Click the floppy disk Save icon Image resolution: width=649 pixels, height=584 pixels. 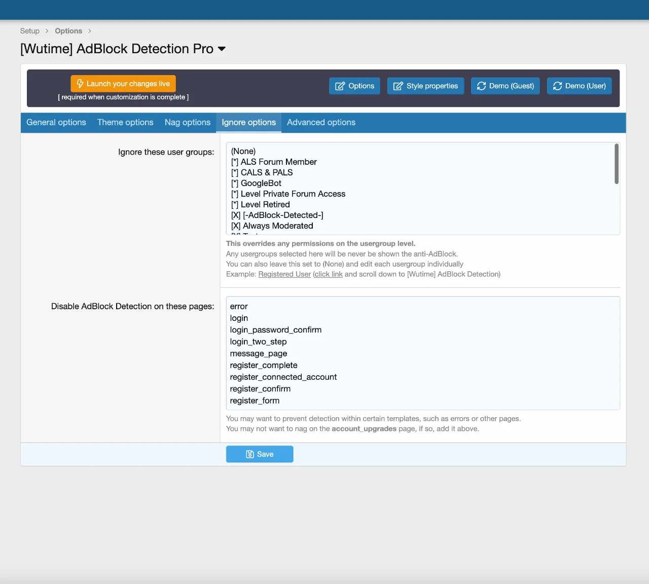click(x=250, y=454)
